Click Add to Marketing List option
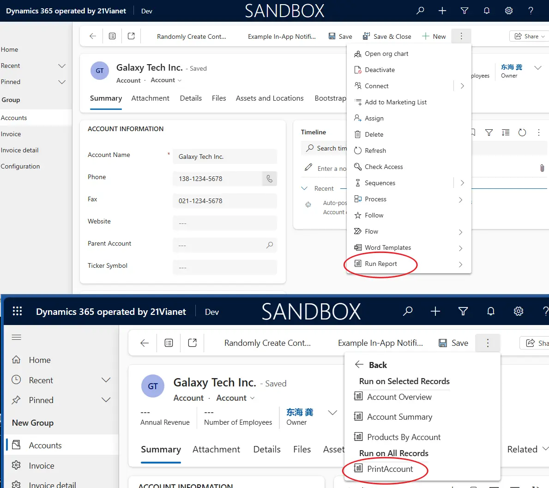The width and height of the screenshot is (549, 488). pyautogui.click(x=395, y=102)
